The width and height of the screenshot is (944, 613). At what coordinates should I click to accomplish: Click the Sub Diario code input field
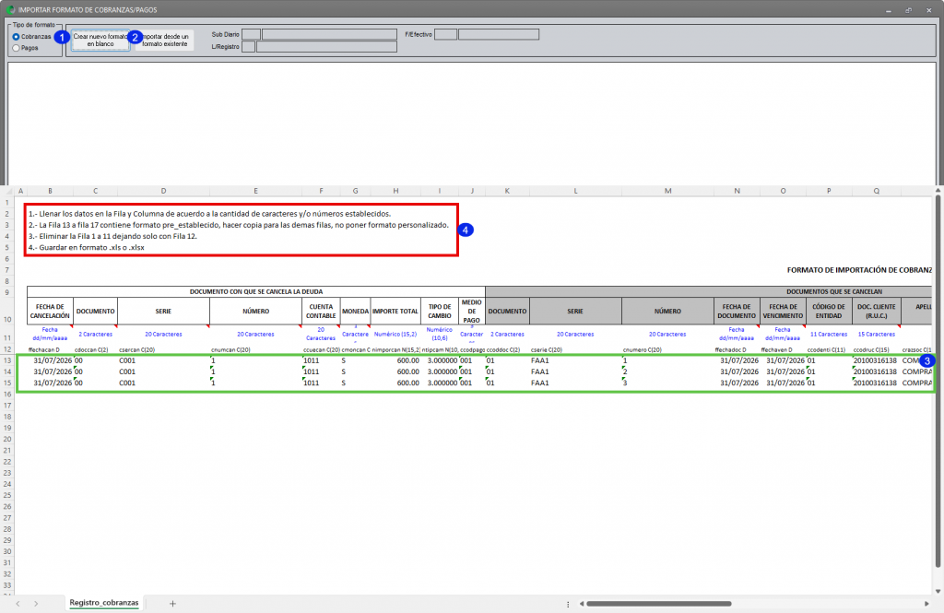pos(251,34)
